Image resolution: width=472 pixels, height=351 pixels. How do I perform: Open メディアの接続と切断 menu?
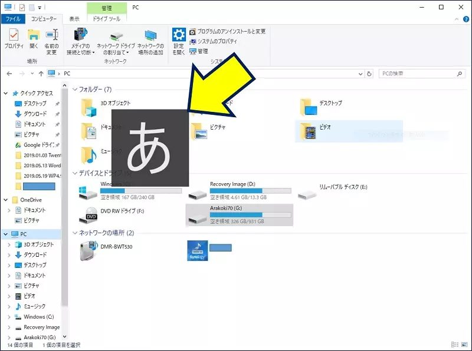[x=80, y=41]
